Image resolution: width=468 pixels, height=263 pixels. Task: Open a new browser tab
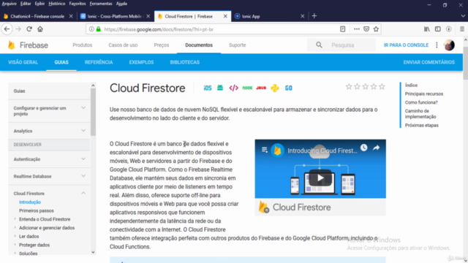pos(314,16)
